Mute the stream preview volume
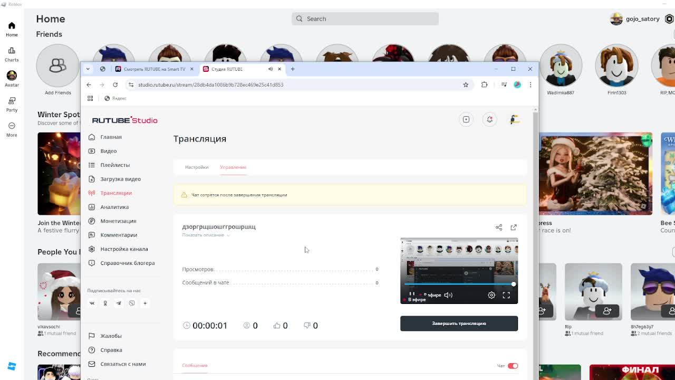The image size is (675, 380). point(448,295)
